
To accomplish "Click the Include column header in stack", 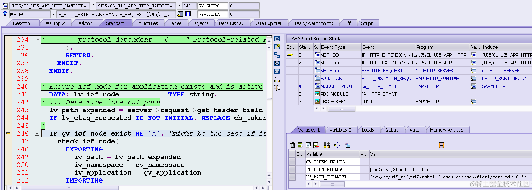I will (507, 47).
